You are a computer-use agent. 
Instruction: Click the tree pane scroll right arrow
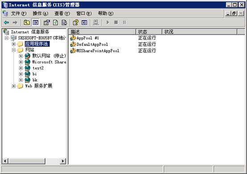click(x=63, y=161)
